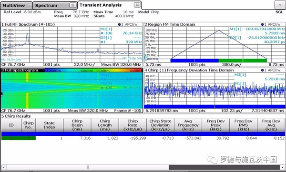Click the spectrogram color scale bar

point(93,71)
